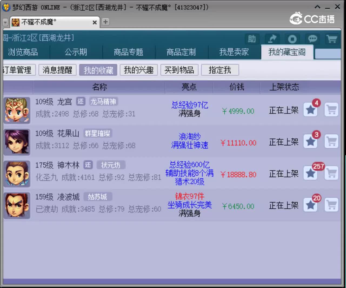Click the 还 badge on 龙宫 row
This screenshot has width=346, height=288.
click(x=81, y=102)
